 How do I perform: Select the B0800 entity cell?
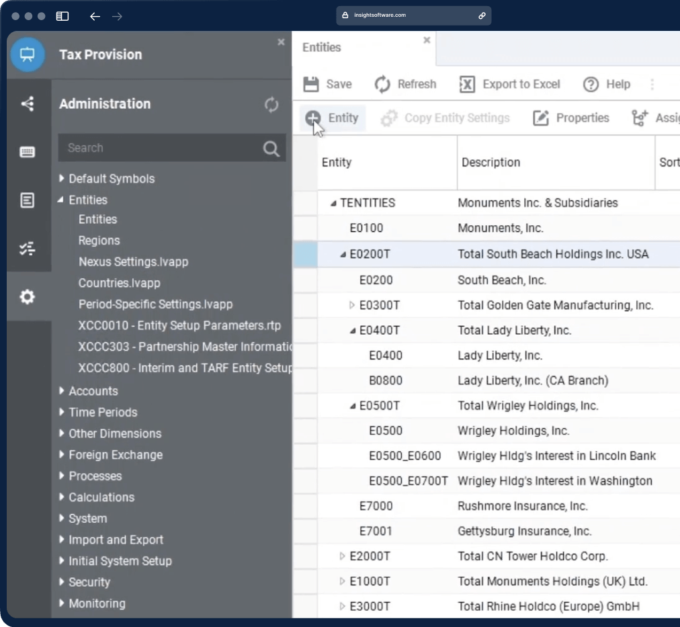click(x=386, y=381)
